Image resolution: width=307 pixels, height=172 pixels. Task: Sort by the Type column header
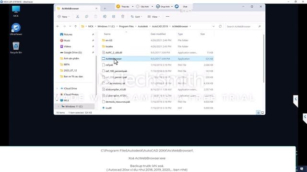[x=180, y=34]
